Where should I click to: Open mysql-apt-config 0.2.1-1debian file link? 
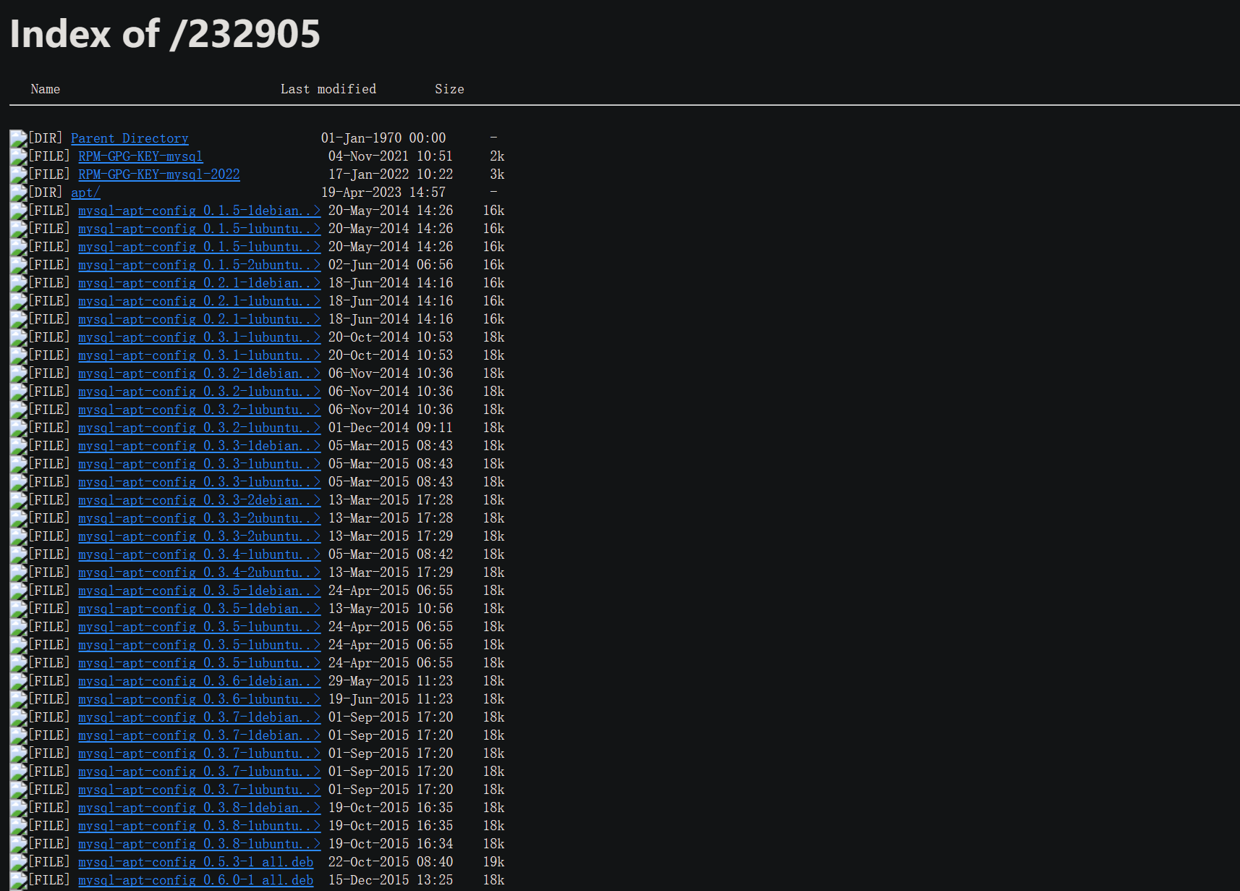[200, 283]
